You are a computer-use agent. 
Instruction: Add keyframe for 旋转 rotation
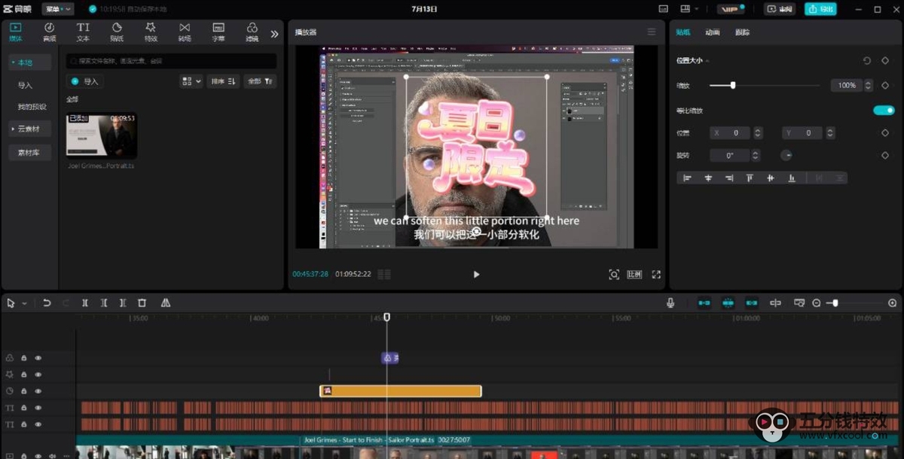tap(885, 155)
